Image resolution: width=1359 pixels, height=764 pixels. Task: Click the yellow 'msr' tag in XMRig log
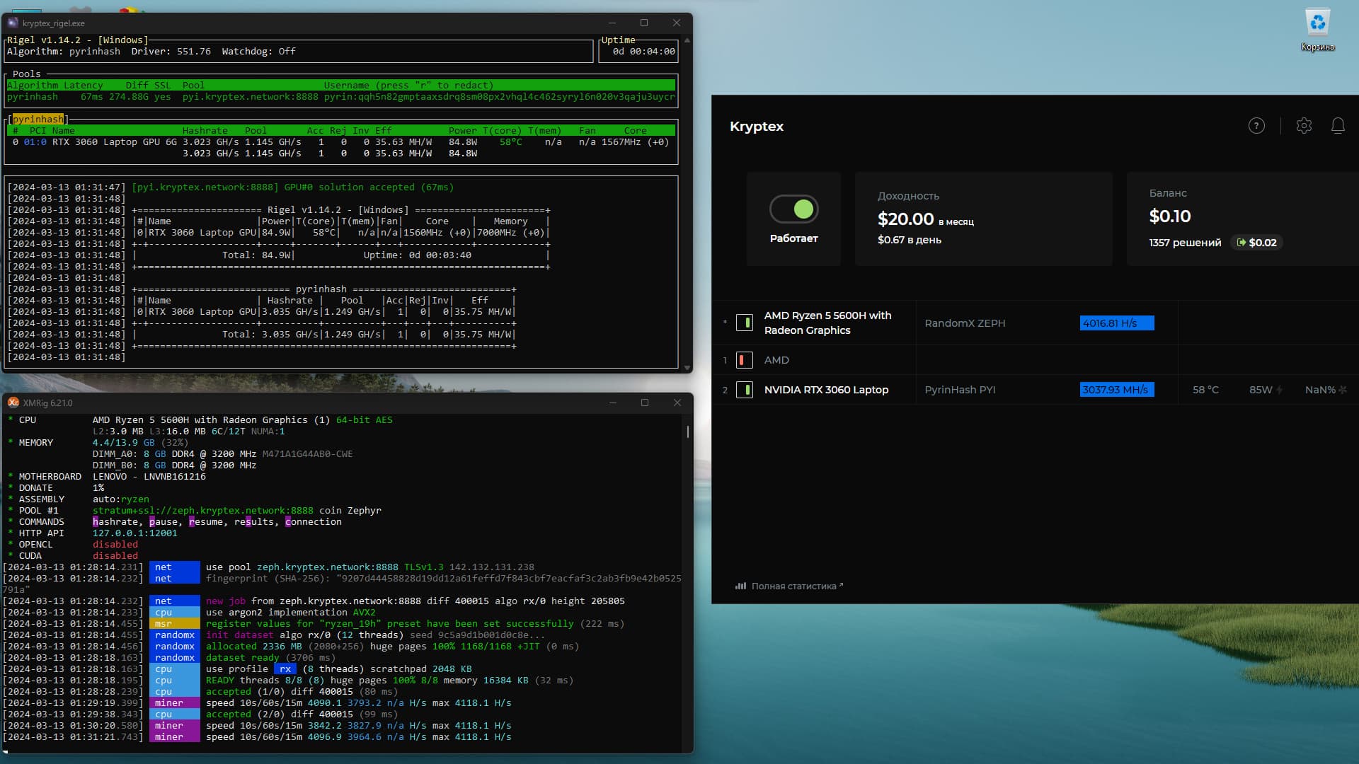[x=174, y=623]
